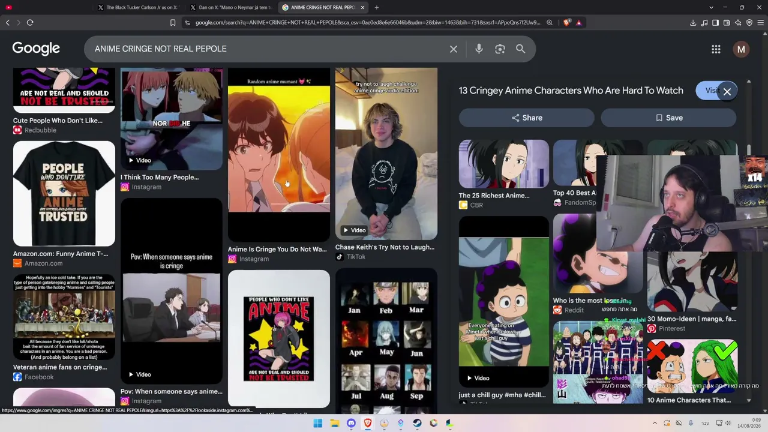Click the Google logo

tap(36, 49)
